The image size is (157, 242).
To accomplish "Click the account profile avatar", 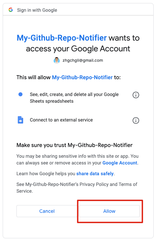I will tap(57, 60).
